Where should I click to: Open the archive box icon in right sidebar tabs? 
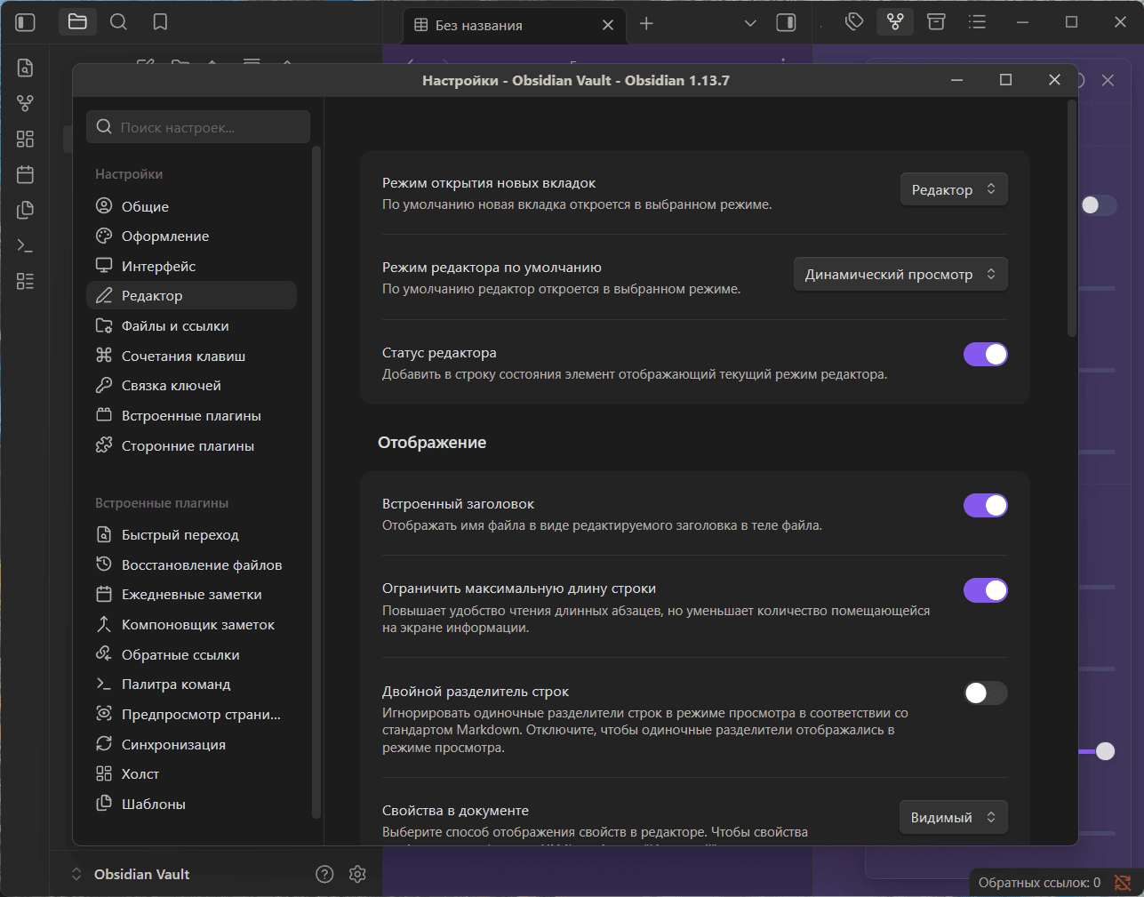tap(936, 22)
